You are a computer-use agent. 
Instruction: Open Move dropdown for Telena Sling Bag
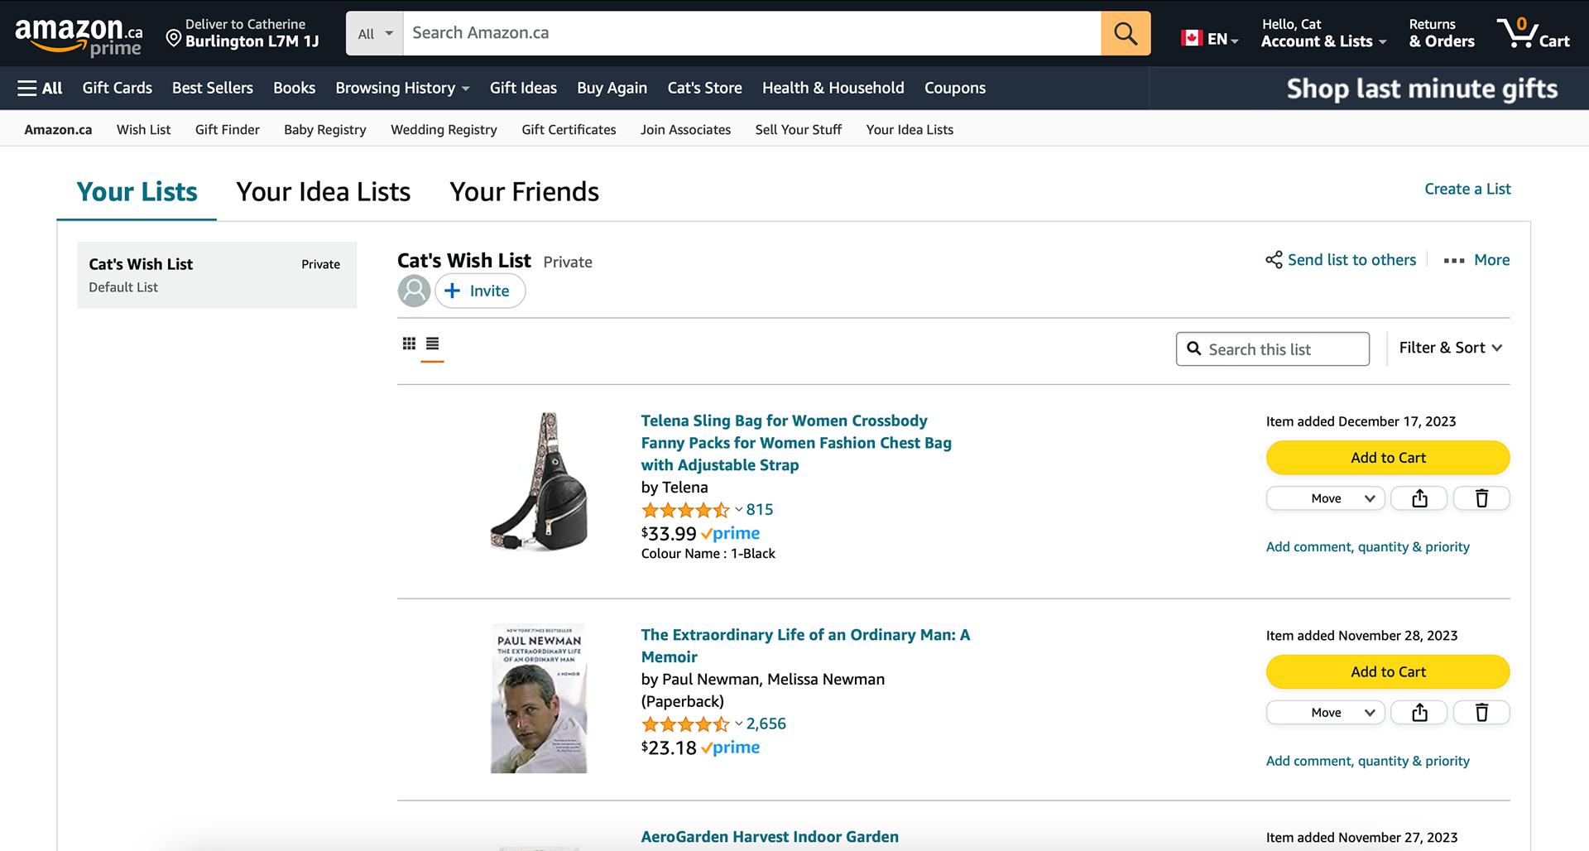[x=1326, y=498]
